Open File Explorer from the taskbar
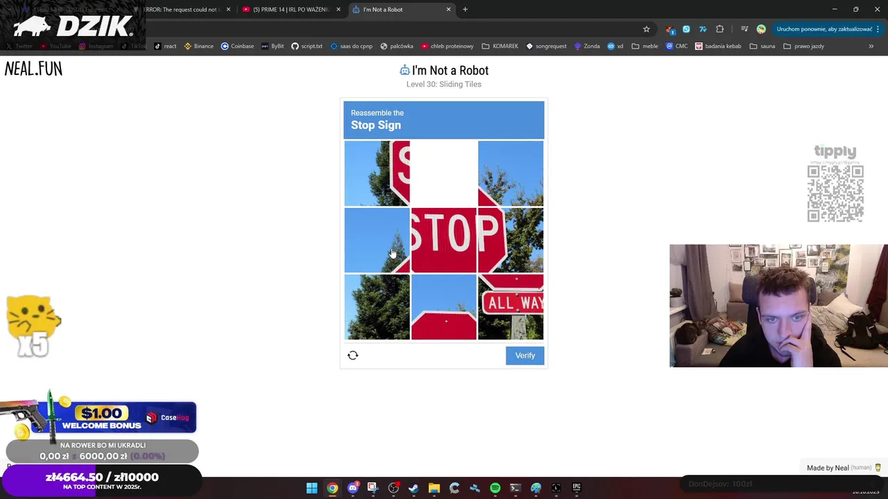 click(x=434, y=488)
